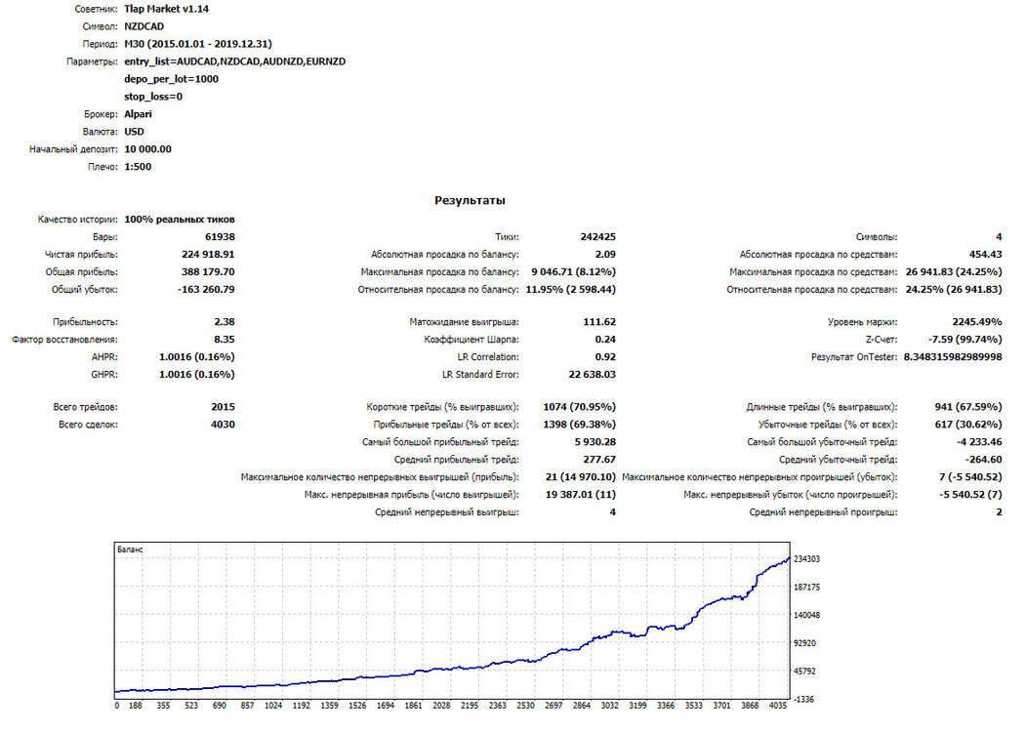Image resolution: width=1026 pixels, height=732 pixels.
Task: Select LR Standard Error value 22 638.03
Action: tap(593, 375)
